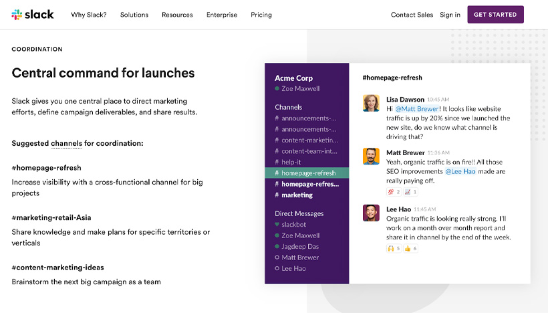Screen dimensions: 548x313
Task: Select highlighted homepage-refresh channel
Action: click(x=307, y=173)
